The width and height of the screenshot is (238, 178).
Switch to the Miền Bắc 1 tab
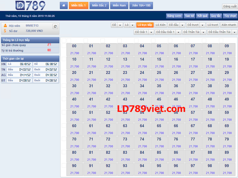tap(79, 5)
